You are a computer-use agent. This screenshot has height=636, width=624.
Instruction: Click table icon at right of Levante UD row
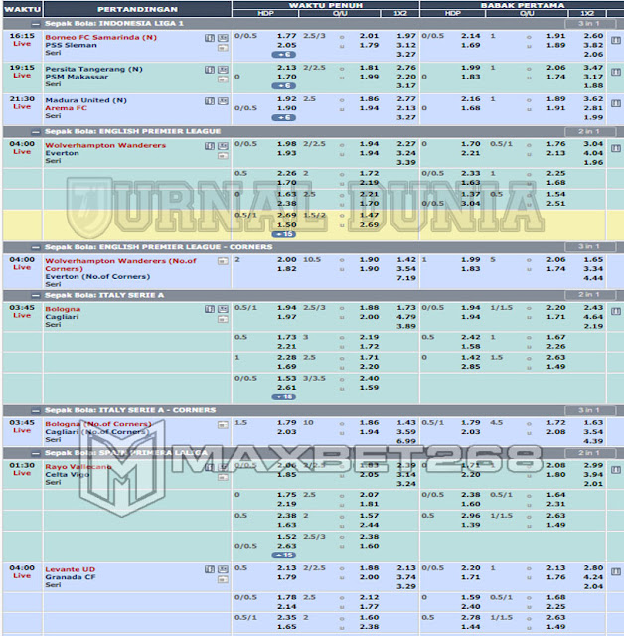click(616, 572)
